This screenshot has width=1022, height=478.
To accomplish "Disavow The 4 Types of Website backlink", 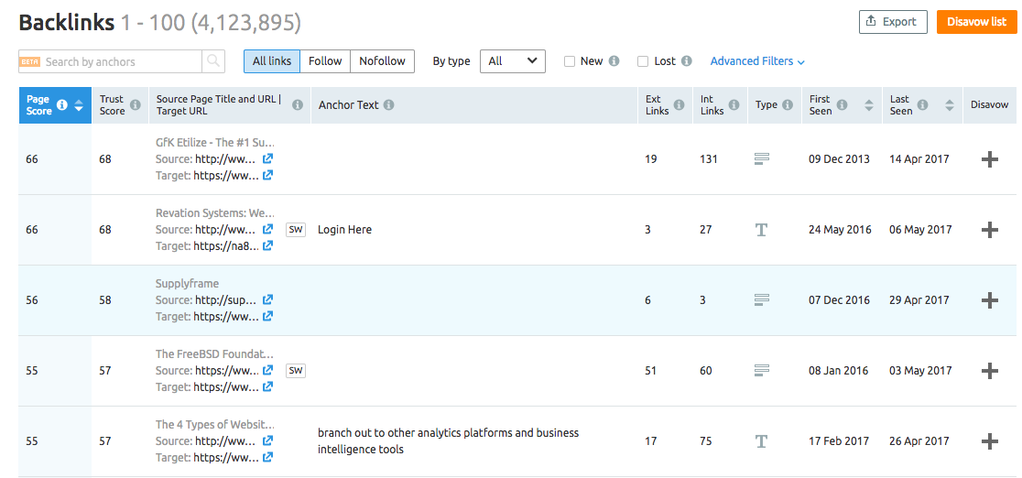I will 989,441.
